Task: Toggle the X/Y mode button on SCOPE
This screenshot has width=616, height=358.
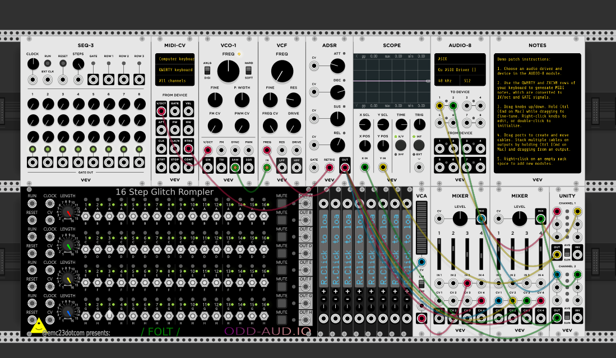Action: pyautogui.click(x=401, y=145)
